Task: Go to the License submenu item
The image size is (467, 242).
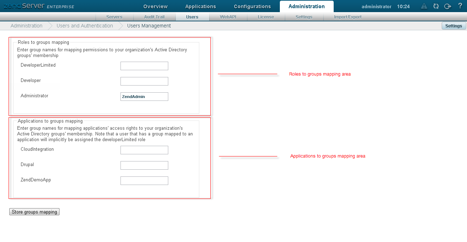Action: 266,17
